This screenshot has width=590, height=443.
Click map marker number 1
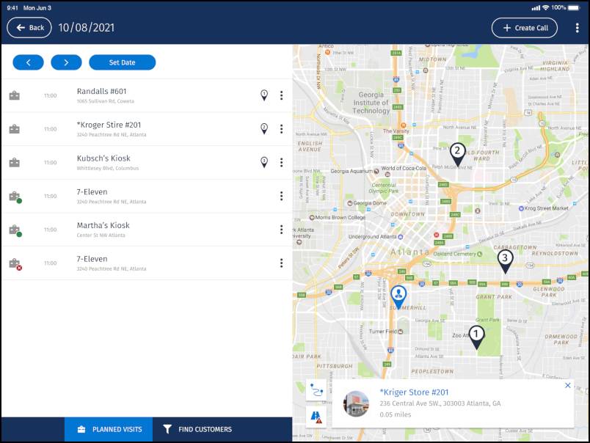coord(476,337)
